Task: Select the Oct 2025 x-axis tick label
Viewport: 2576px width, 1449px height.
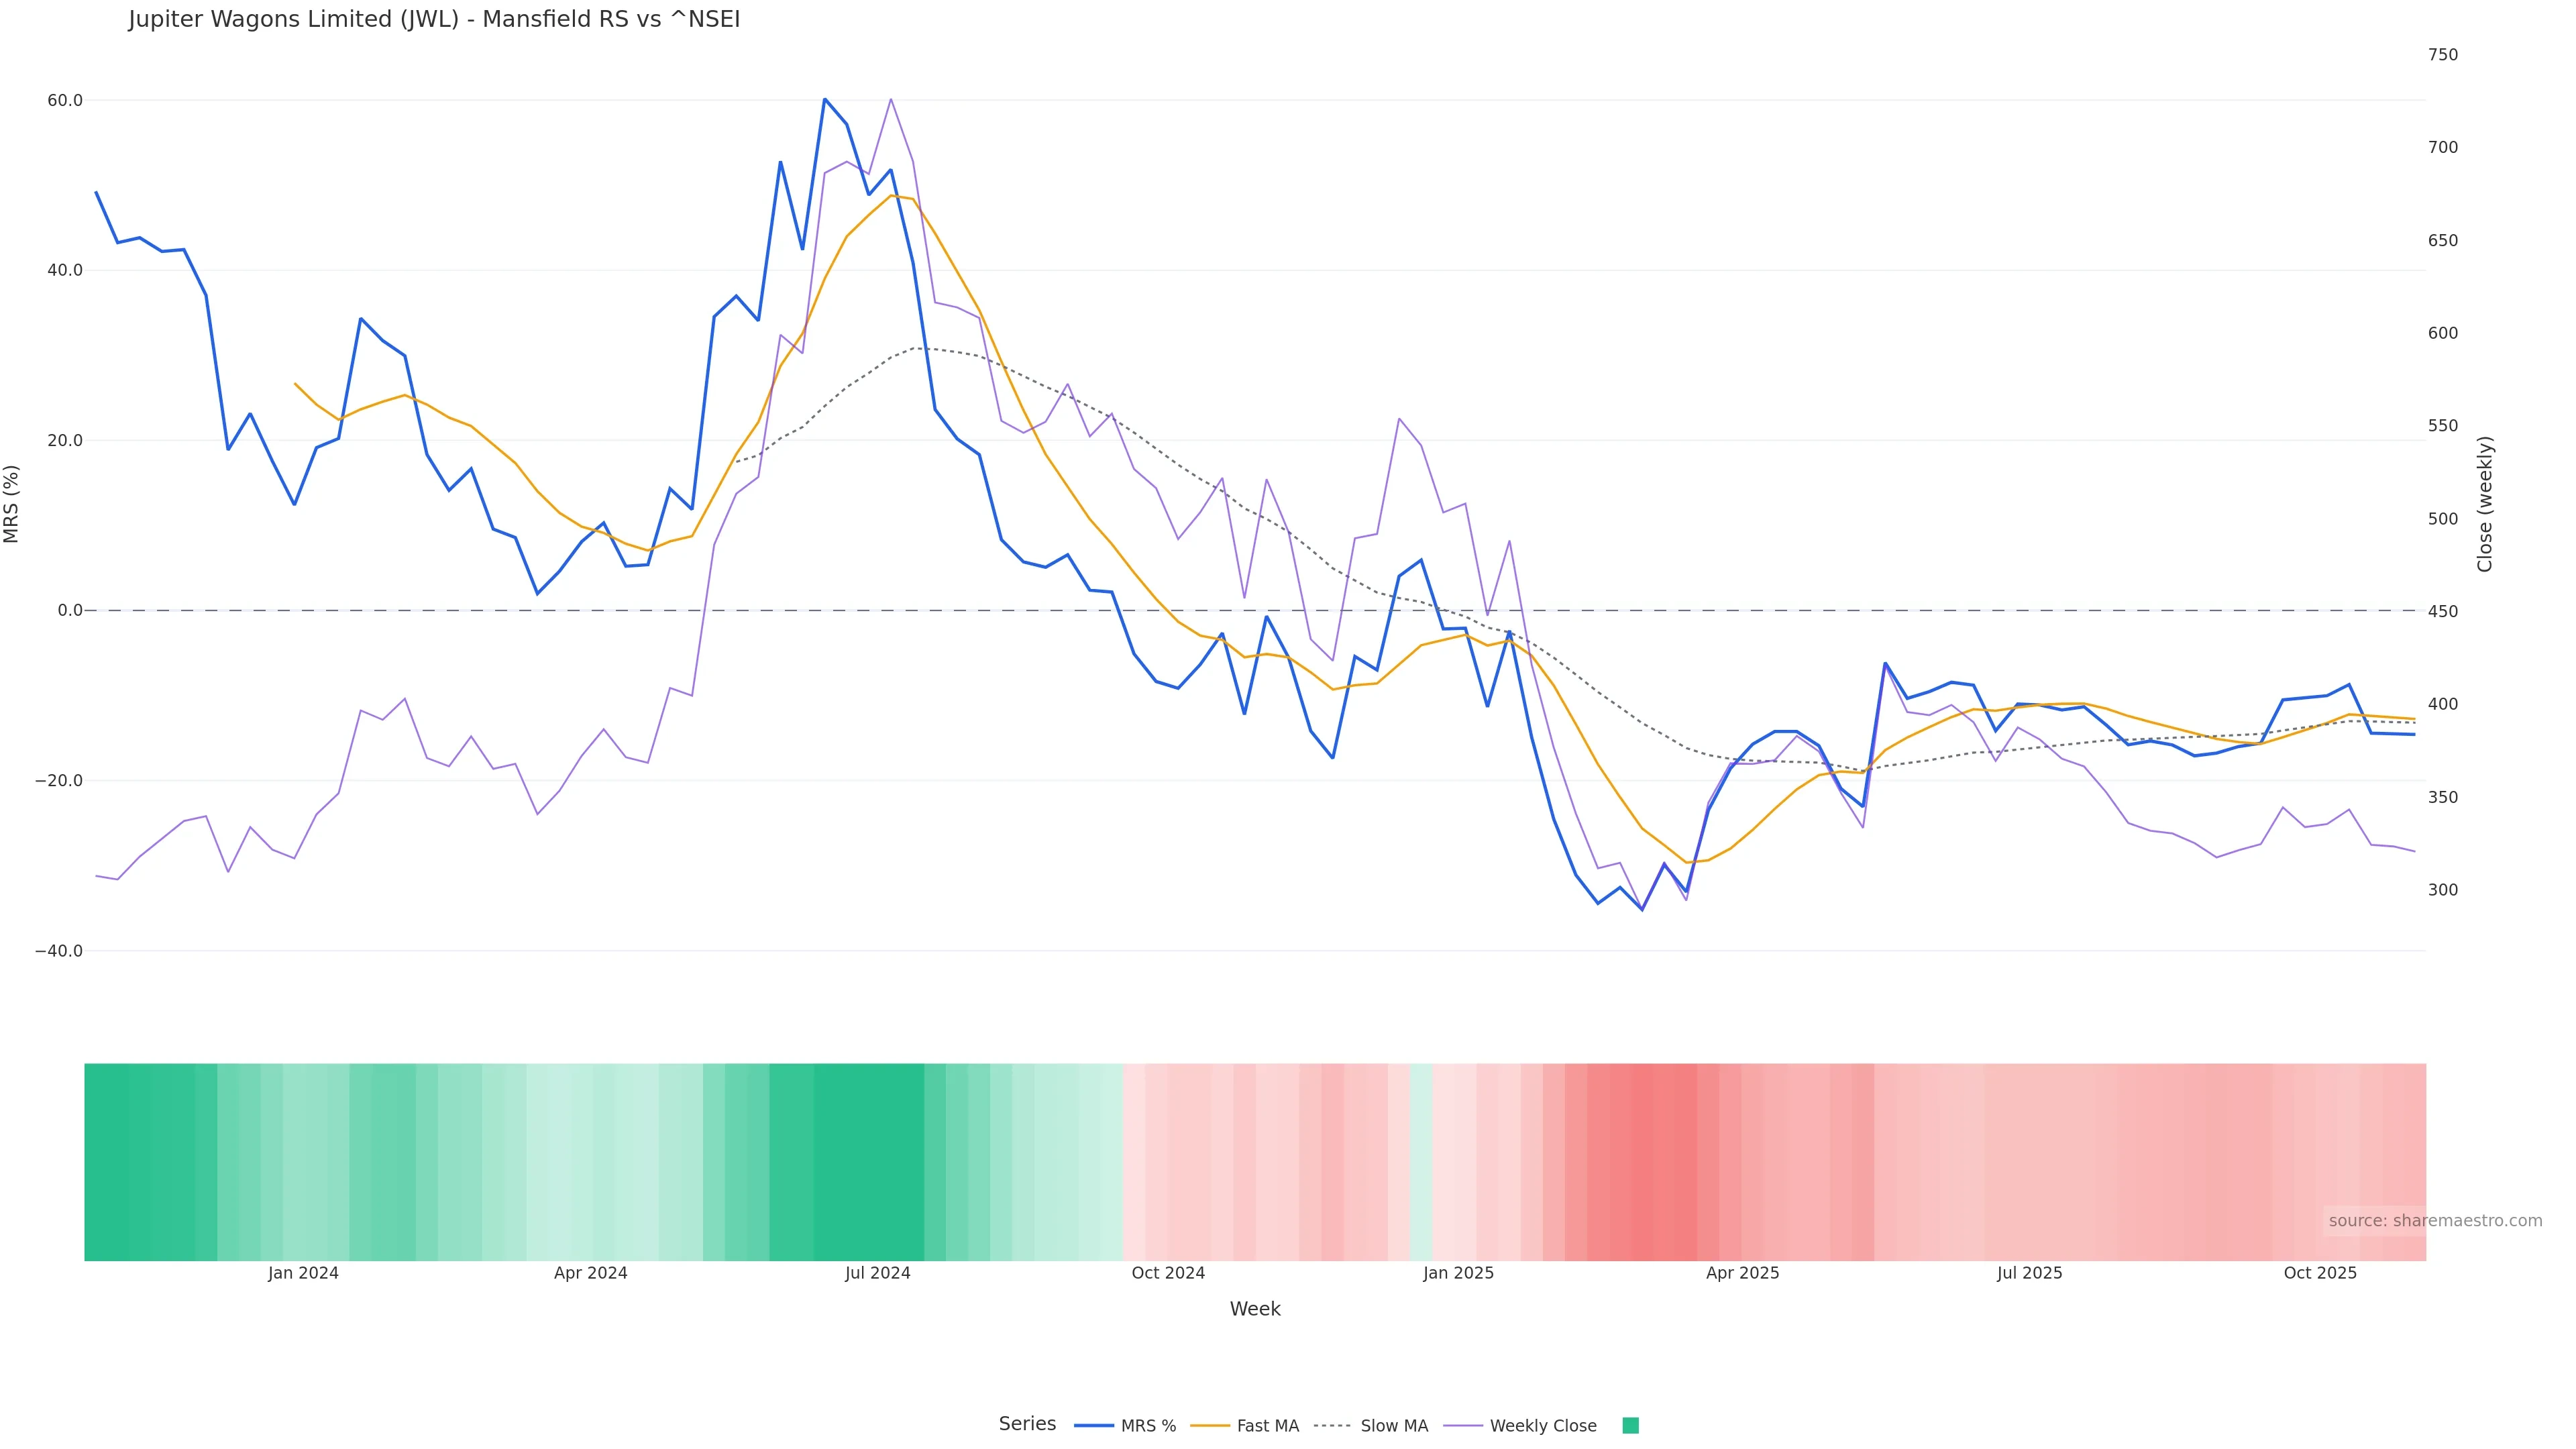Action: pos(2320,1273)
